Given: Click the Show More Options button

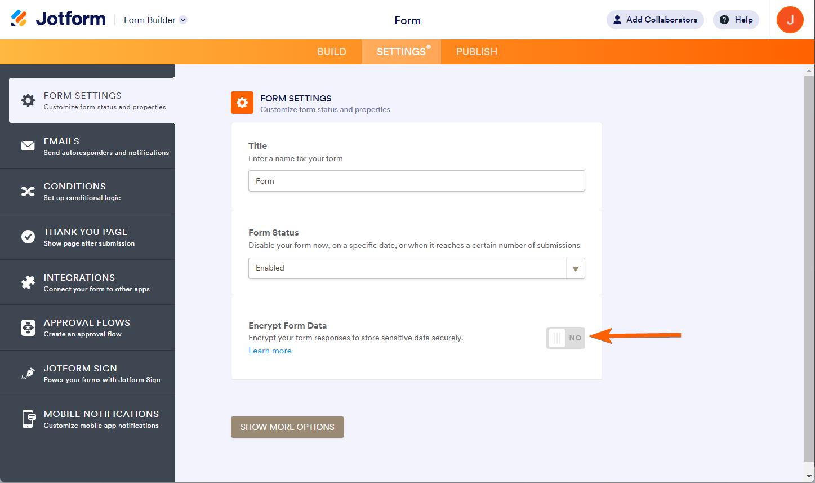Looking at the screenshot, I should pyautogui.click(x=287, y=427).
